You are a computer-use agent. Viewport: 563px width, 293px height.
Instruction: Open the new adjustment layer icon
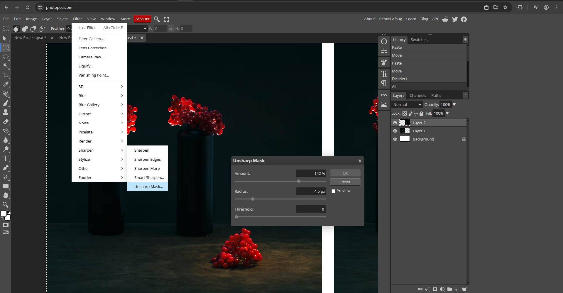click(442, 289)
